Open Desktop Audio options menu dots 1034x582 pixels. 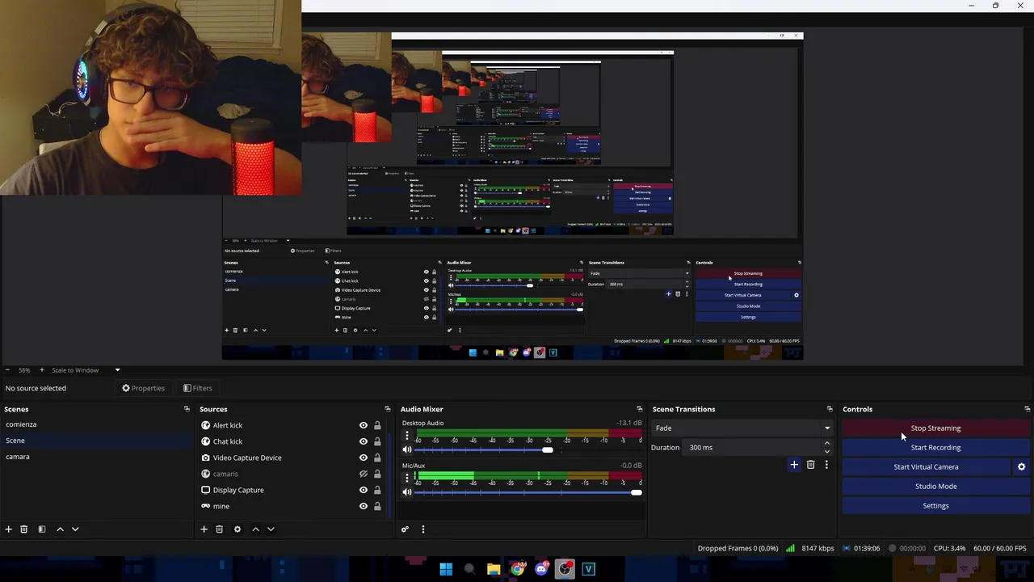click(x=407, y=436)
